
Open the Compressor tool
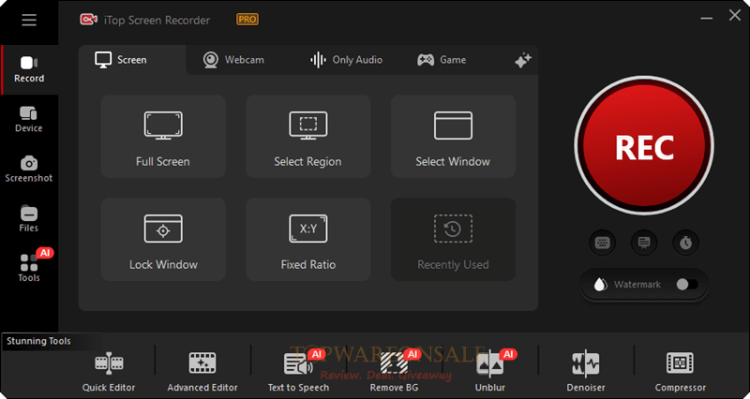point(681,372)
